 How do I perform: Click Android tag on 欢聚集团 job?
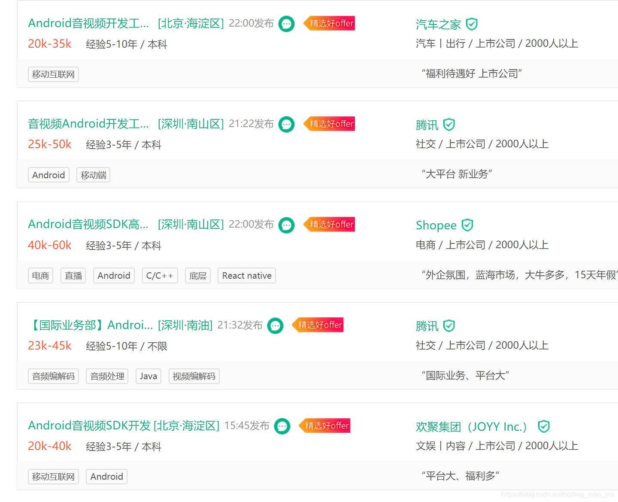pyautogui.click(x=106, y=477)
